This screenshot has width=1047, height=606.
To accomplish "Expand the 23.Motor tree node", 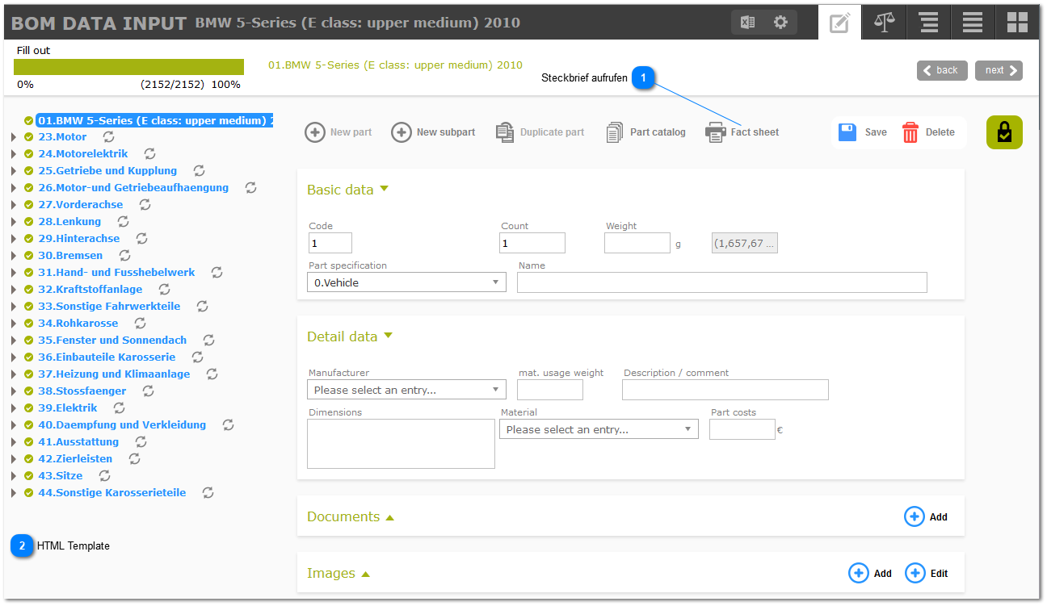I will click(14, 137).
